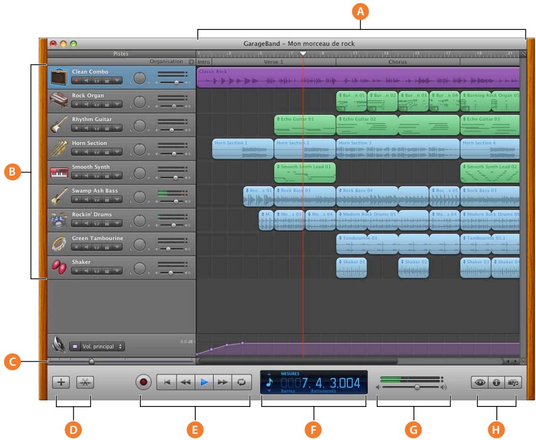Select the Rock Bass 04 region
Viewport: 536px width, 440px height.
click(x=367, y=196)
